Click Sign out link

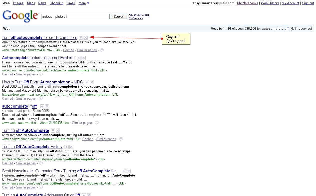pyautogui.click(x=308, y=3)
